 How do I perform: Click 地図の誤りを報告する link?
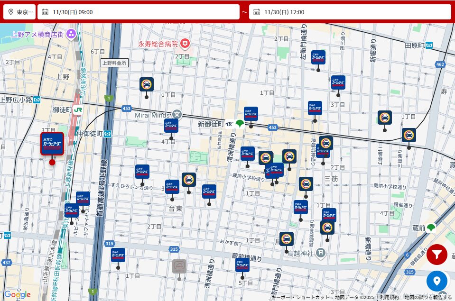(x=428, y=298)
